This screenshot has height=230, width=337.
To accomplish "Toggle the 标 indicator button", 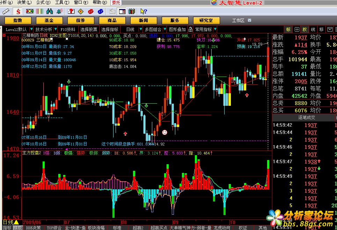I will tap(288, 29).
